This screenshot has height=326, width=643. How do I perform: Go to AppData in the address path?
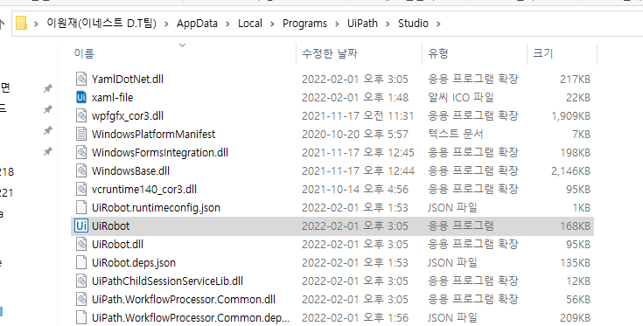pyautogui.click(x=197, y=24)
